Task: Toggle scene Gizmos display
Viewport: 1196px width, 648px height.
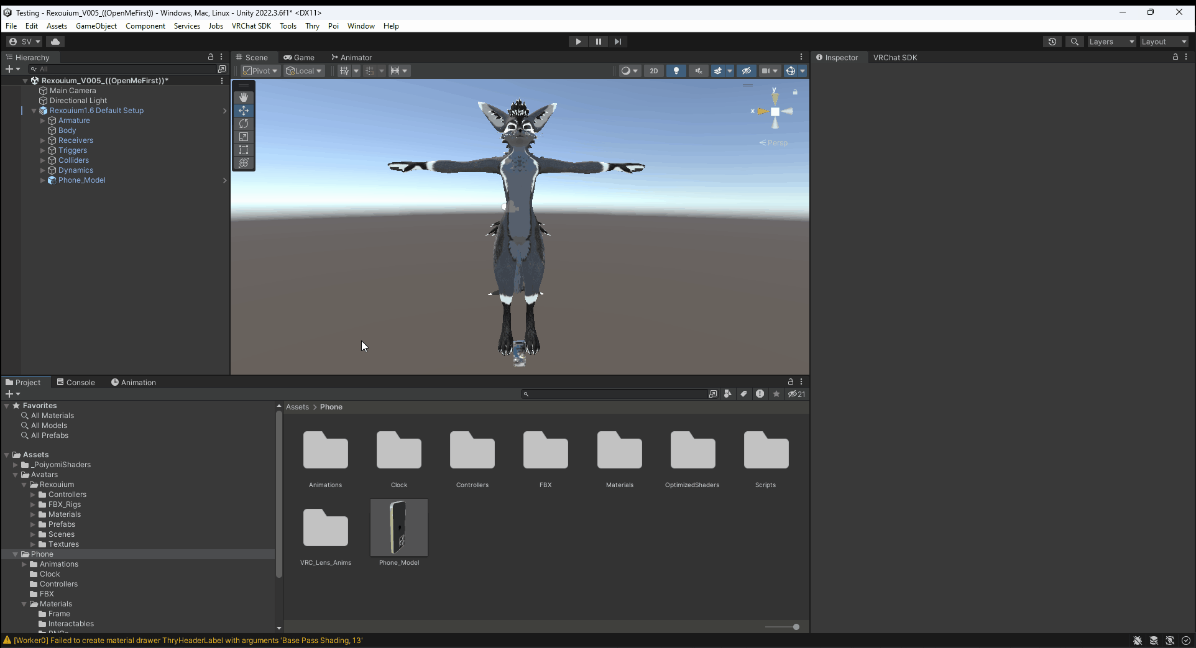Action: point(791,71)
